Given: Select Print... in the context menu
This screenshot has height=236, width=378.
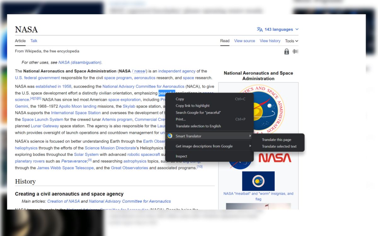Looking at the screenshot, I should pos(210,119).
